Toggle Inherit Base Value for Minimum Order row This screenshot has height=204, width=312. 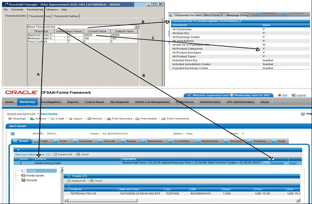(69, 38)
